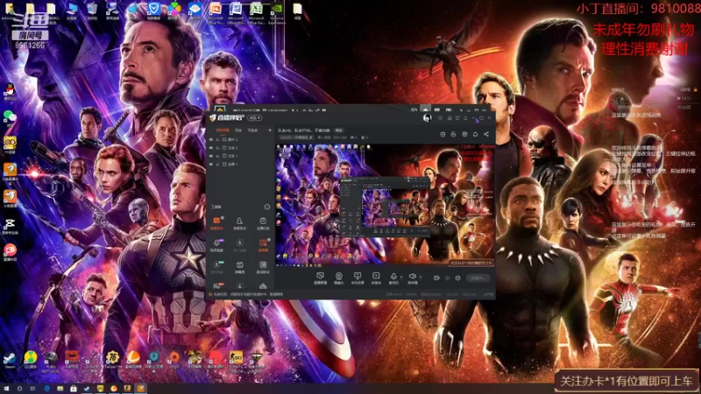
Task: Open File Explorer from the taskbar
Action: [x=60, y=389]
